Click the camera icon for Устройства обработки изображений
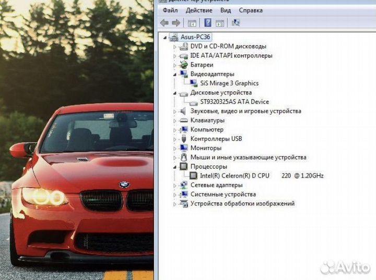 tap(184, 203)
